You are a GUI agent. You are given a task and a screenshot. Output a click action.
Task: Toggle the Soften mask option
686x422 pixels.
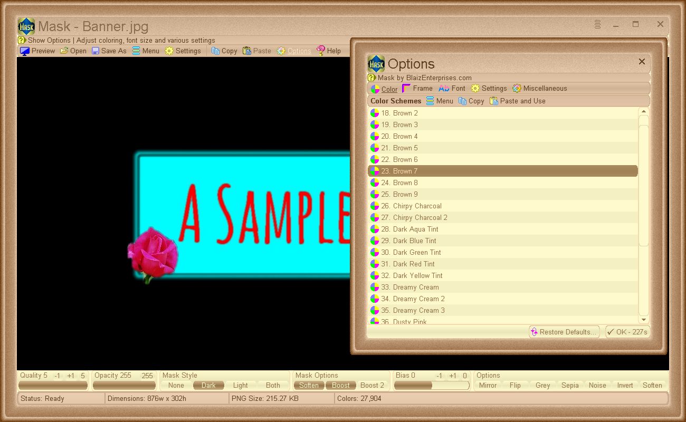coord(309,386)
